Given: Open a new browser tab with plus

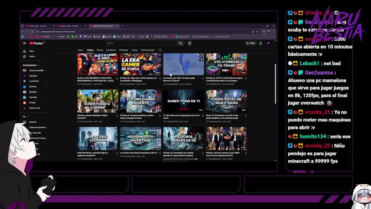Looking at the screenshot, I should coord(122,26).
